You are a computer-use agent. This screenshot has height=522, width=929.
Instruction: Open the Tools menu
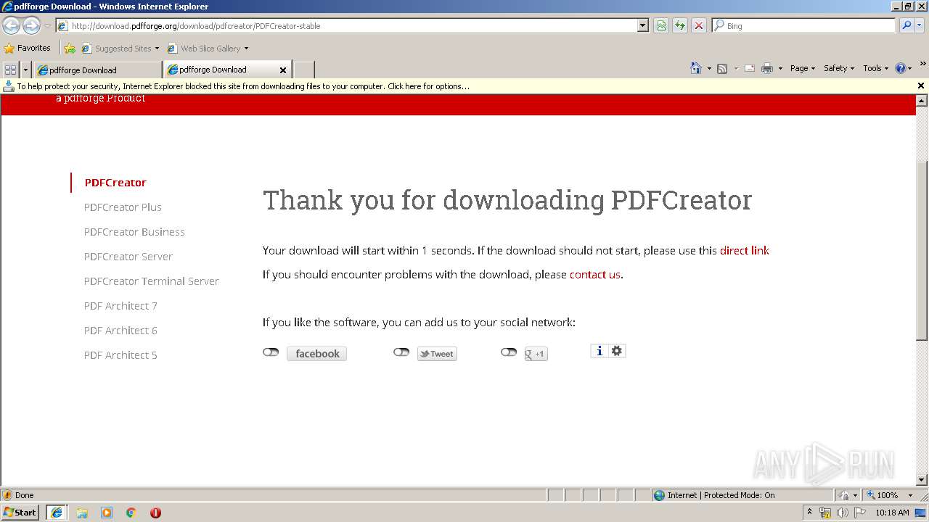tap(875, 68)
